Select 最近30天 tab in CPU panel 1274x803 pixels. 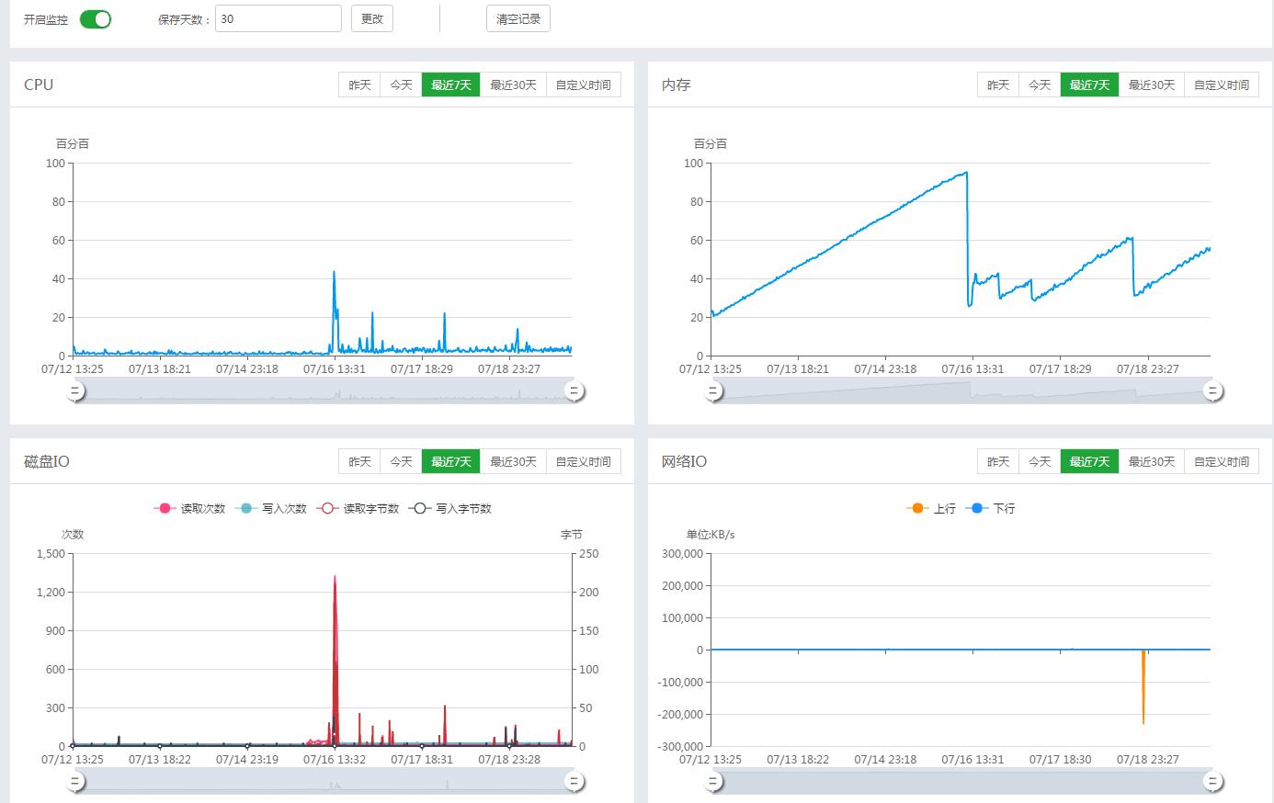pyautogui.click(x=513, y=85)
